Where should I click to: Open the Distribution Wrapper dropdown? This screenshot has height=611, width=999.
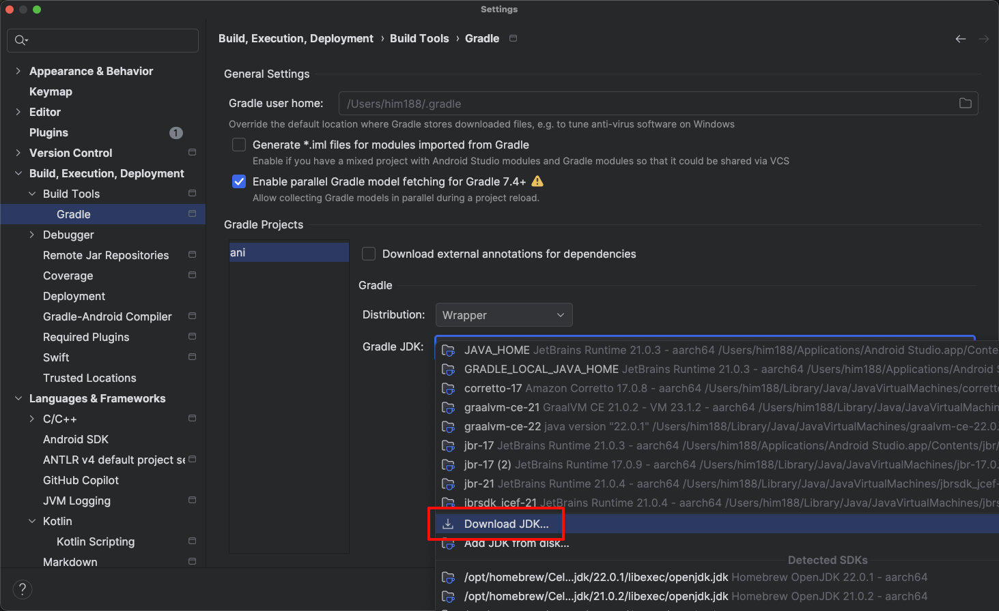point(504,315)
